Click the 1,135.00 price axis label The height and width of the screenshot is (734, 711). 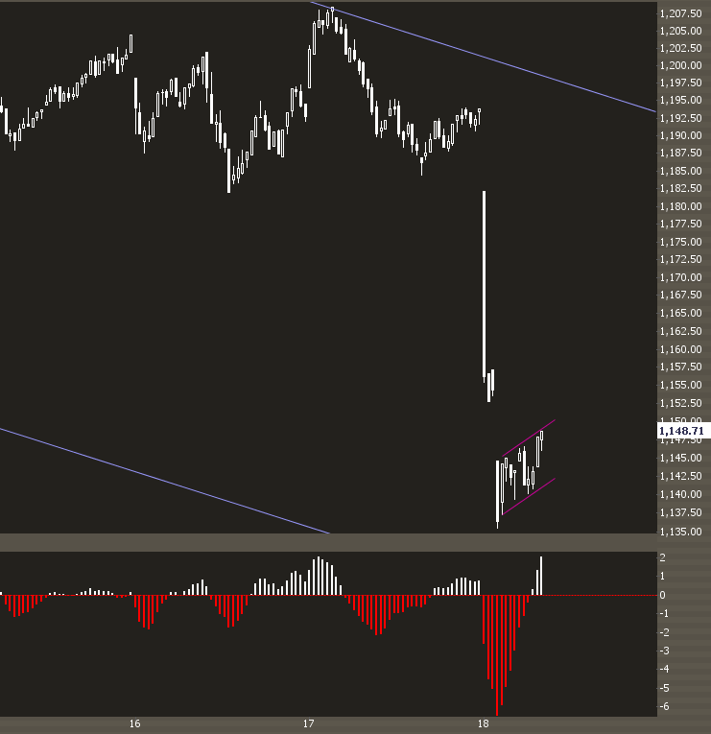coord(680,532)
